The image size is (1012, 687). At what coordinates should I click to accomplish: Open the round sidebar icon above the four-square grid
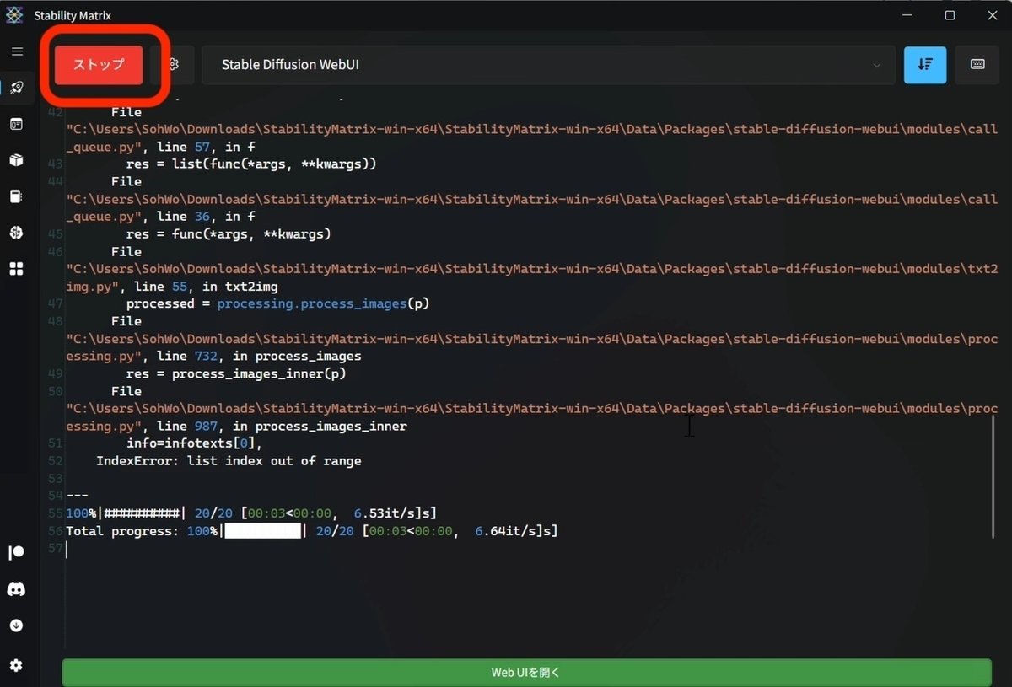tap(17, 233)
